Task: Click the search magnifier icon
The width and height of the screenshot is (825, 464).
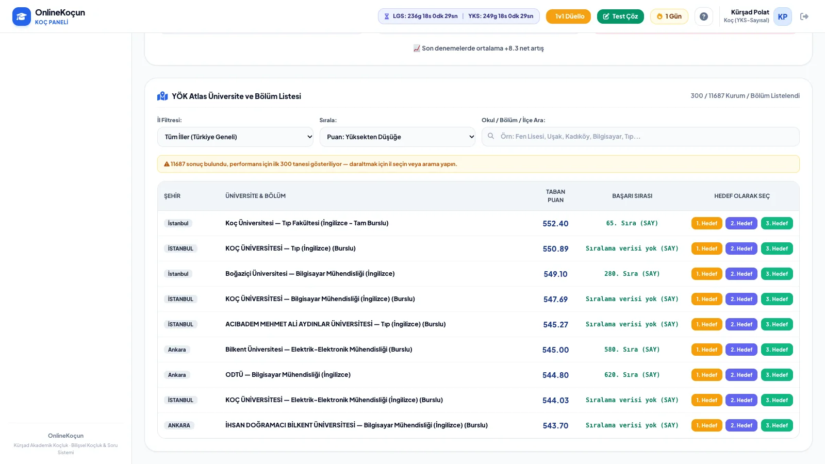Action: click(491, 136)
